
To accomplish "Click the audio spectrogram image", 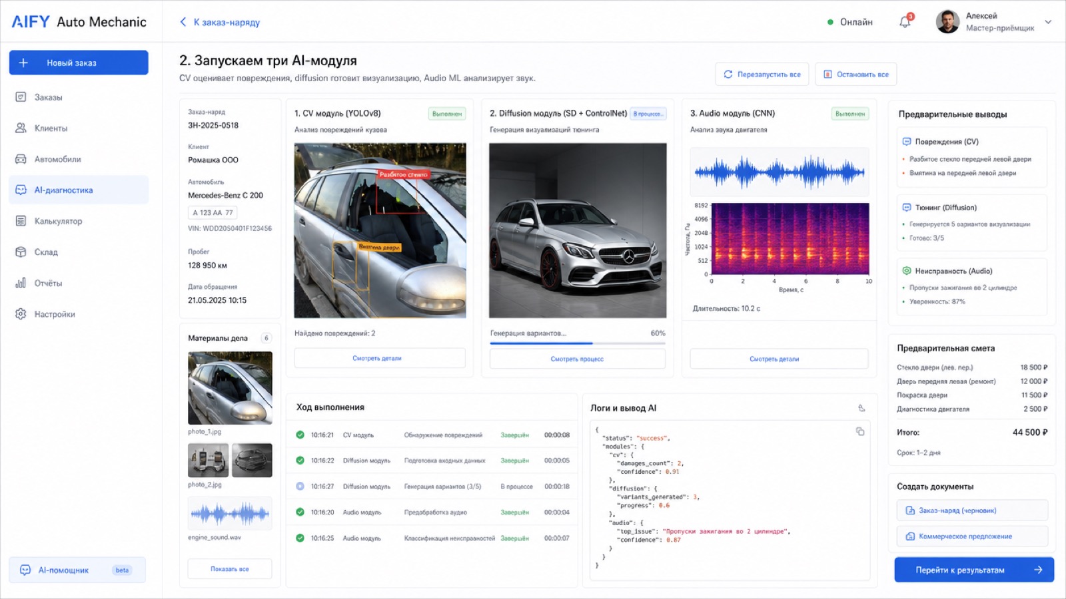I will 790,238.
